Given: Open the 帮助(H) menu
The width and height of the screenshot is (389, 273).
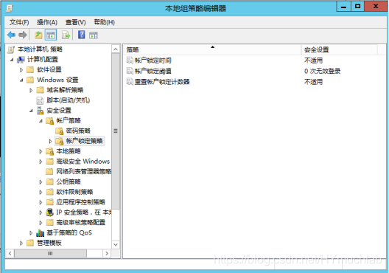Looking at the screenshot, I should pyautogui.click(x=104, y=22).
